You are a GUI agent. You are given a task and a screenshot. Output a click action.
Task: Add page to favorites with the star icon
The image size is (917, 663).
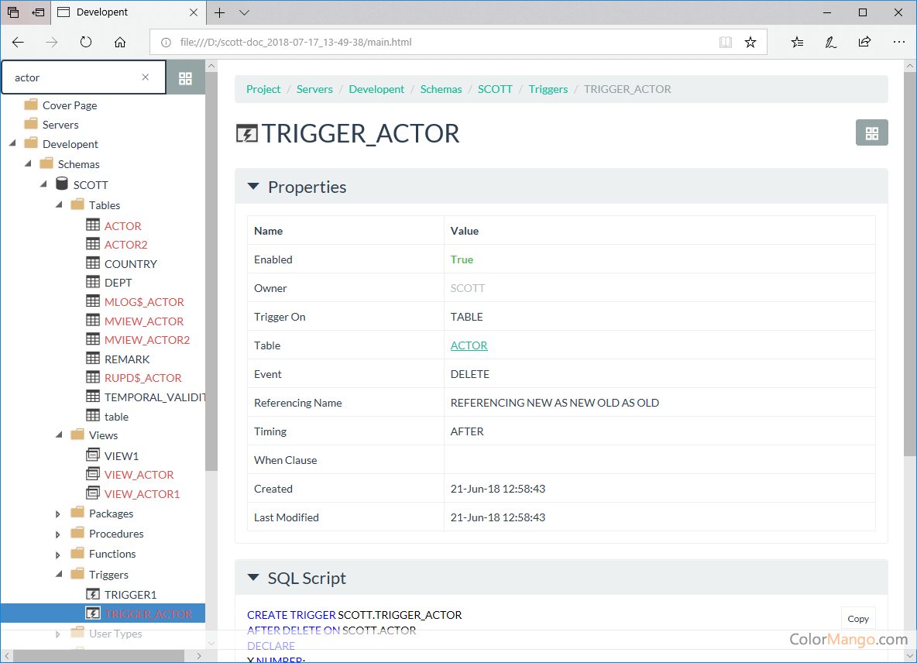click(750, 42)
